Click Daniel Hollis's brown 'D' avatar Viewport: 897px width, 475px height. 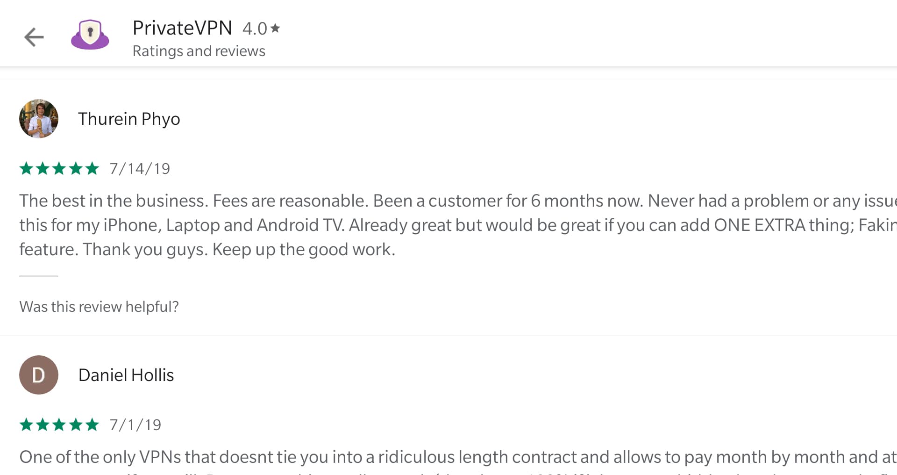[39, 375]
